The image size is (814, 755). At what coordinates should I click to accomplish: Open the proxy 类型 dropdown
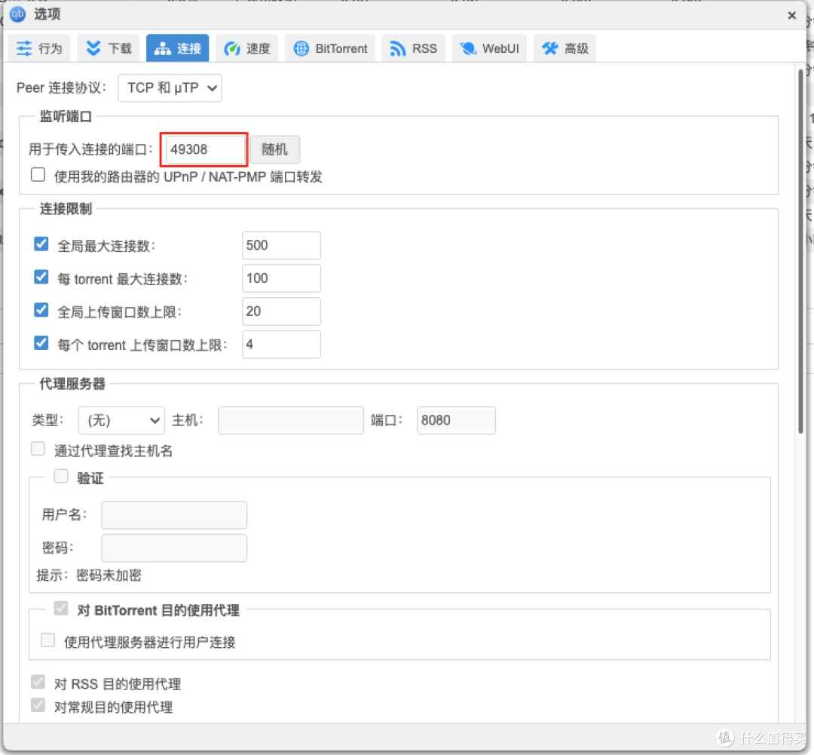click(121, 420)
